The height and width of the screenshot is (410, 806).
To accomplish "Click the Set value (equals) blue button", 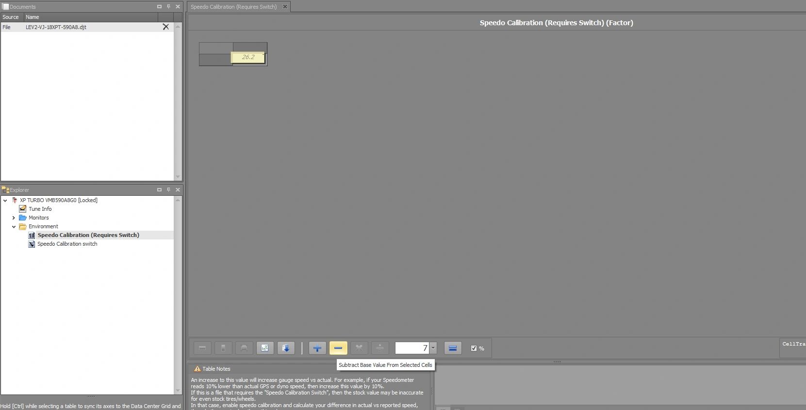I will (453, 348).
